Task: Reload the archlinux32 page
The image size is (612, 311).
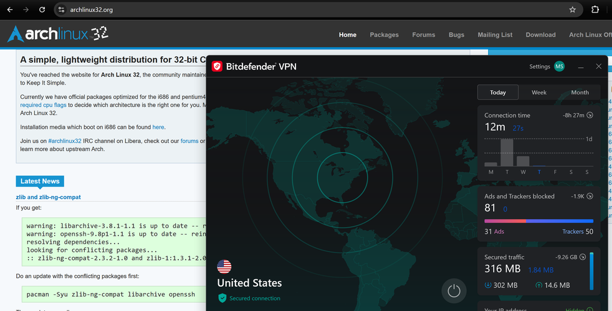Action: [42, 10]
